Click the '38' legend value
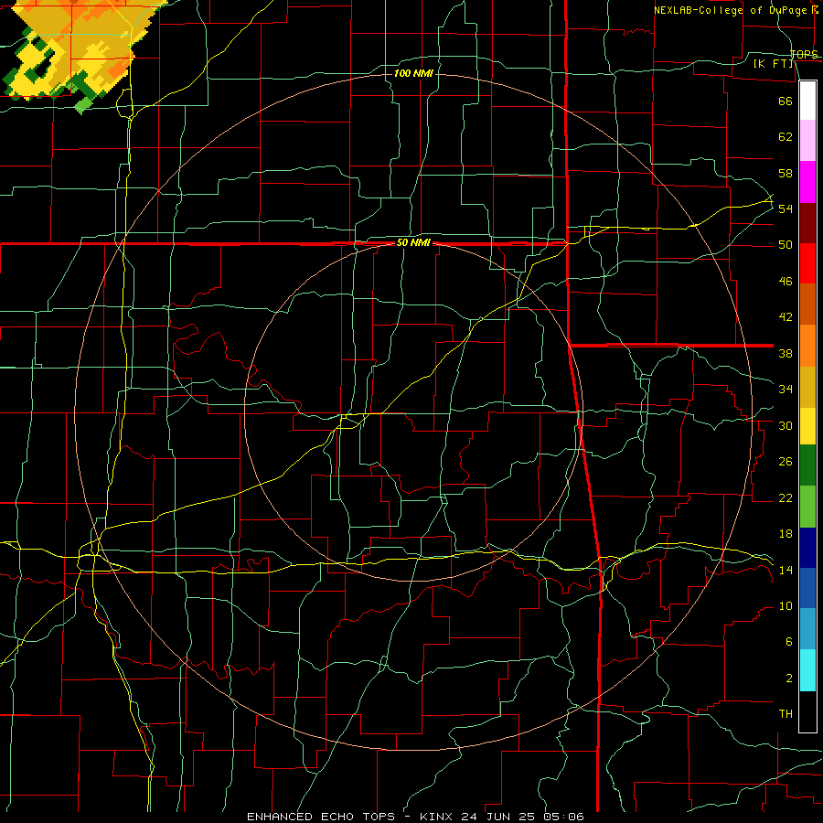The image size is (823, 823). [786, 353]
